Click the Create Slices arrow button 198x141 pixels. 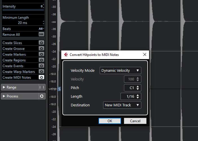click(41, 43)
